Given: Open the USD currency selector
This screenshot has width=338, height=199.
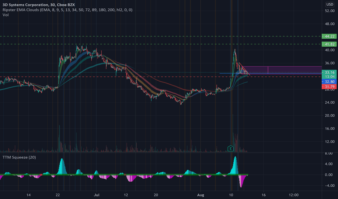Looking at the screenshot, I should click(x=330, y=4).
